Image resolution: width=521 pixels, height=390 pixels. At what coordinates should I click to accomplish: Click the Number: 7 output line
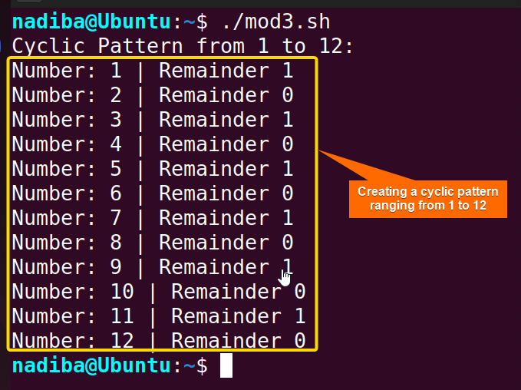point(153,218)
